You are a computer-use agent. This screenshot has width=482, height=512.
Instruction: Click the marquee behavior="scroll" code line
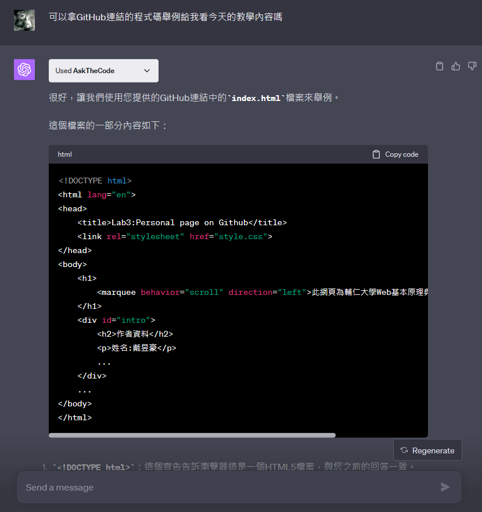point(262,292)
